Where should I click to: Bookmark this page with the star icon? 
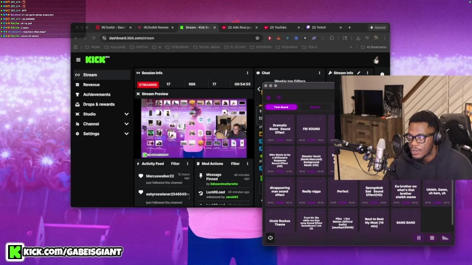pos(257,38)
